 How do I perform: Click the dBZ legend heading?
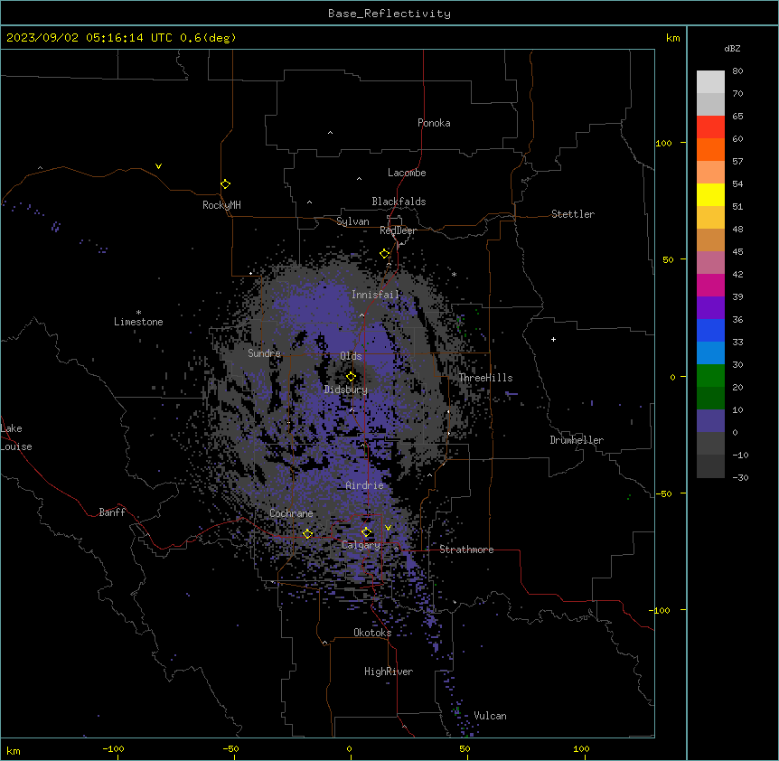(732, 48)
